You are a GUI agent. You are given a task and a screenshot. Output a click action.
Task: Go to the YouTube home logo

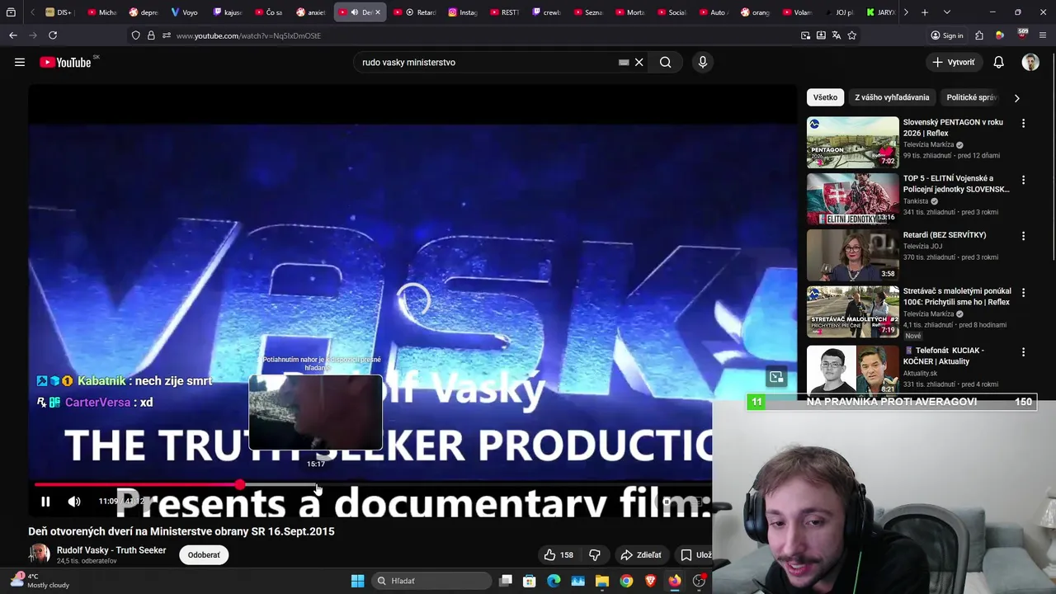pyautogui.click(x=65, y=63)
